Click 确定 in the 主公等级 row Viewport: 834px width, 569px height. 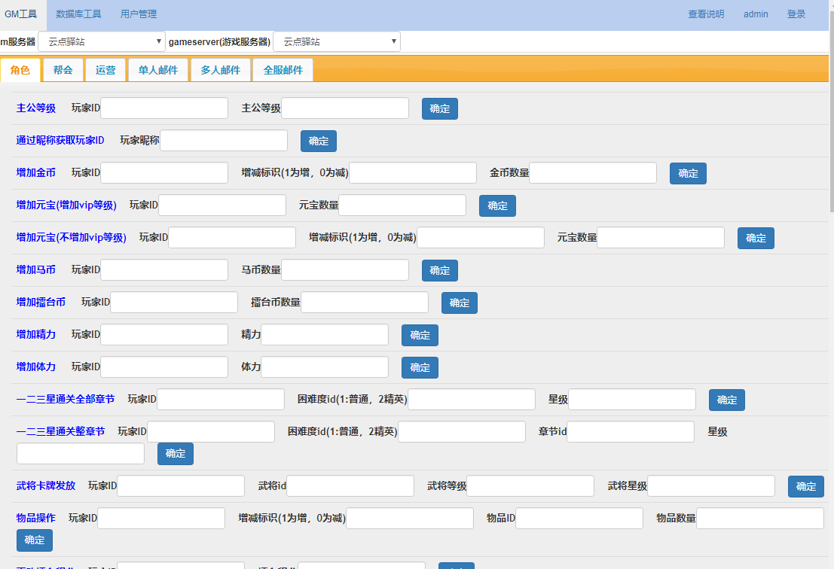pyautogui.click(x=439, y=109)
